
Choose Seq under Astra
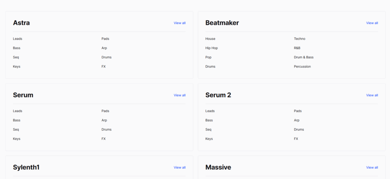pyautogui.click(x=16, y=57)
